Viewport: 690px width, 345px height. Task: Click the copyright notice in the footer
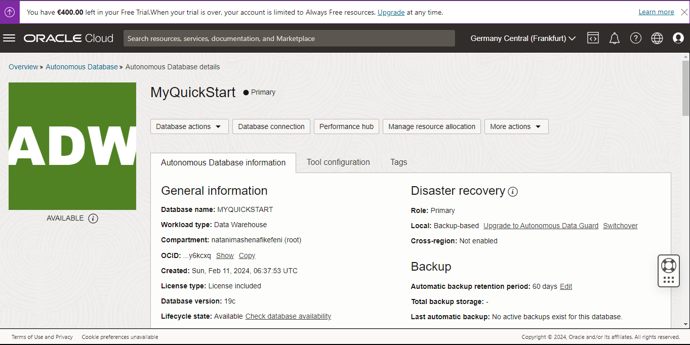coord(600,337)
